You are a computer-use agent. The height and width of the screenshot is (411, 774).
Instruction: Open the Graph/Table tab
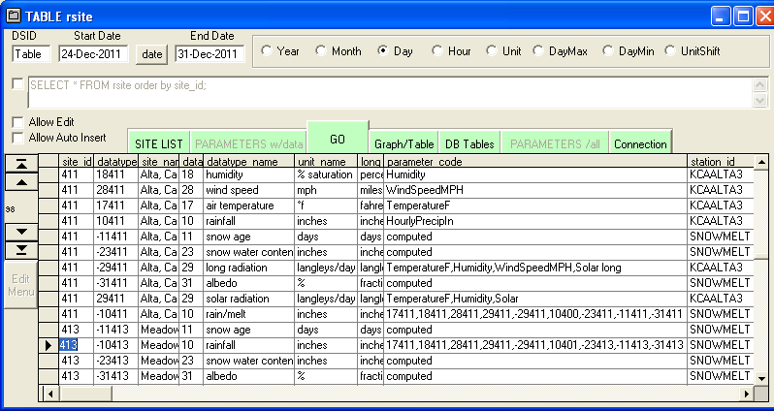[403, 143]
